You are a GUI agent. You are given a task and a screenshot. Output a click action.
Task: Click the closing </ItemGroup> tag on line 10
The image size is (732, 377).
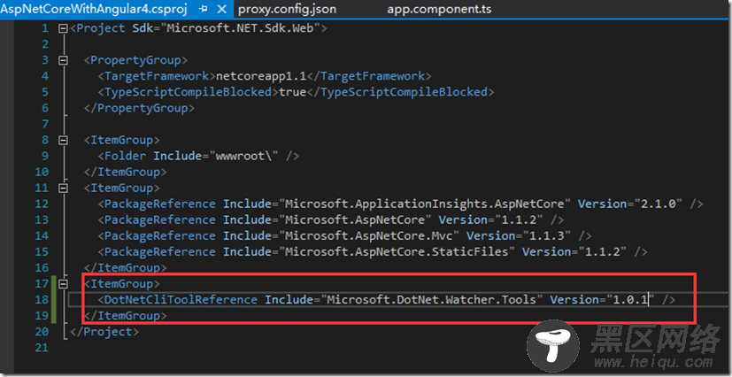coord(125,172)
